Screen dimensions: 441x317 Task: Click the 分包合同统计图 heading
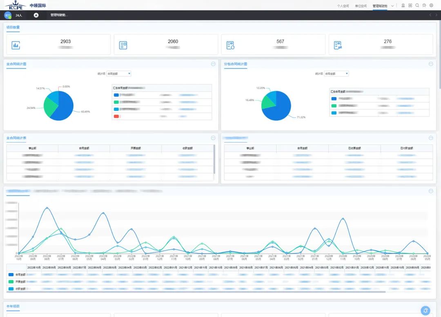[x=236, y=64]
